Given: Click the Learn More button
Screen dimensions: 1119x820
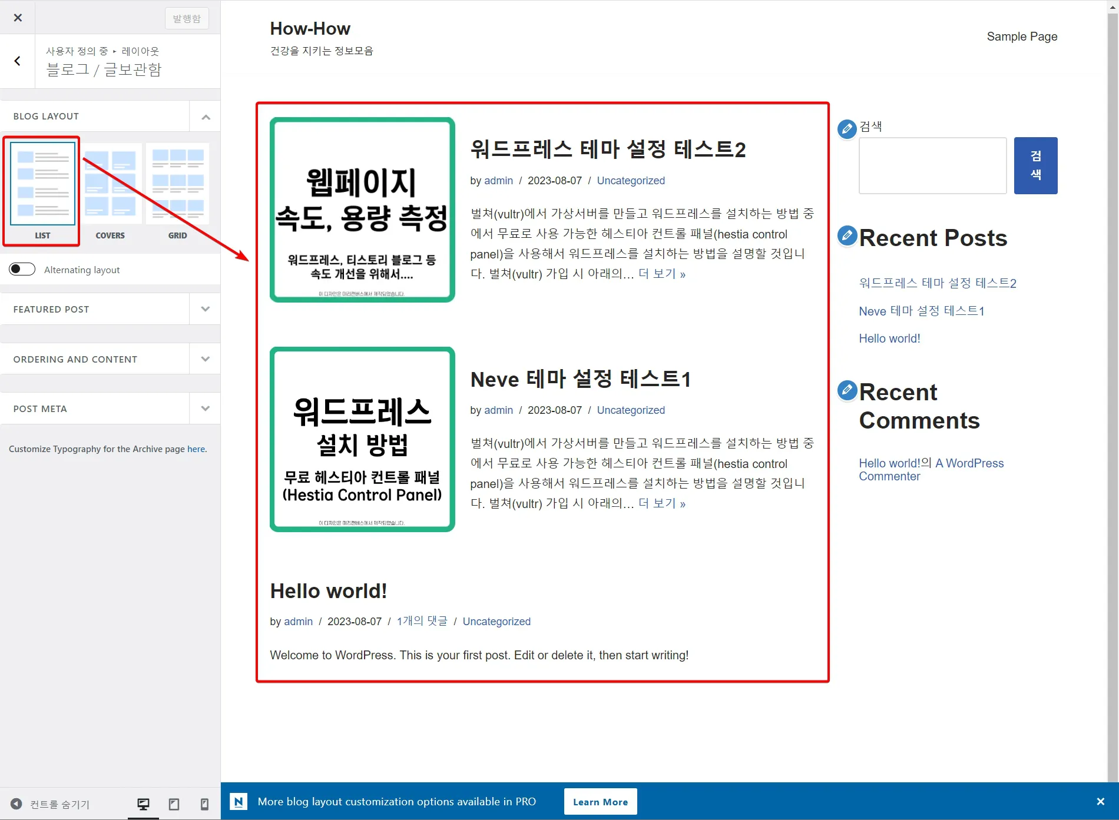Looking at the screenshot, I should pyautogui.click(x=600, y=801).
